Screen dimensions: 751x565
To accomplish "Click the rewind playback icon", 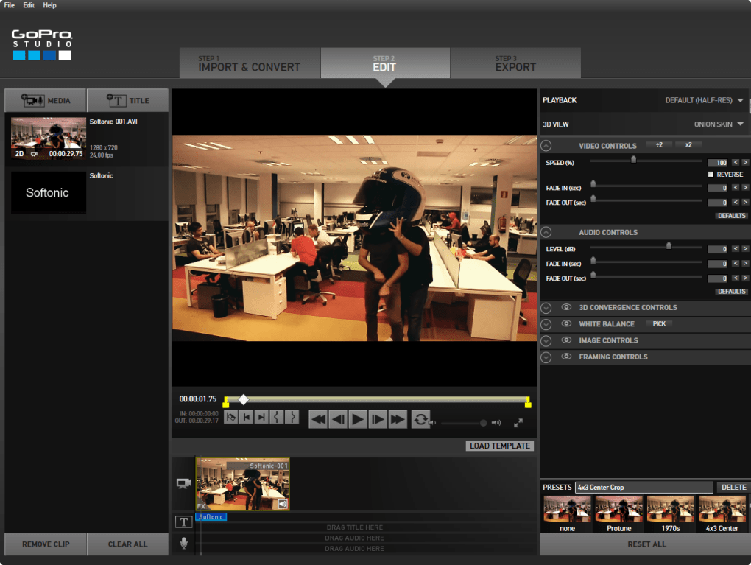I will tap(318, 419).
